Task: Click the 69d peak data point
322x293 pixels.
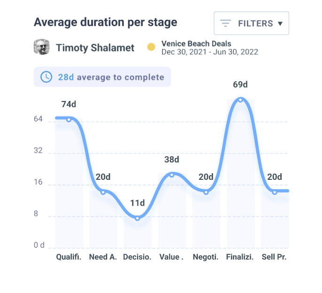Action: [x=240, y=100]
